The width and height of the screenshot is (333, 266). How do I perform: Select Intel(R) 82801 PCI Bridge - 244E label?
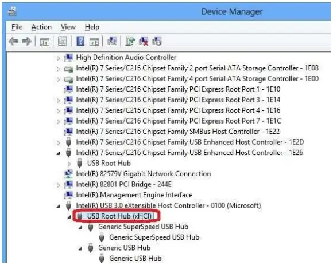coord(123,184)
